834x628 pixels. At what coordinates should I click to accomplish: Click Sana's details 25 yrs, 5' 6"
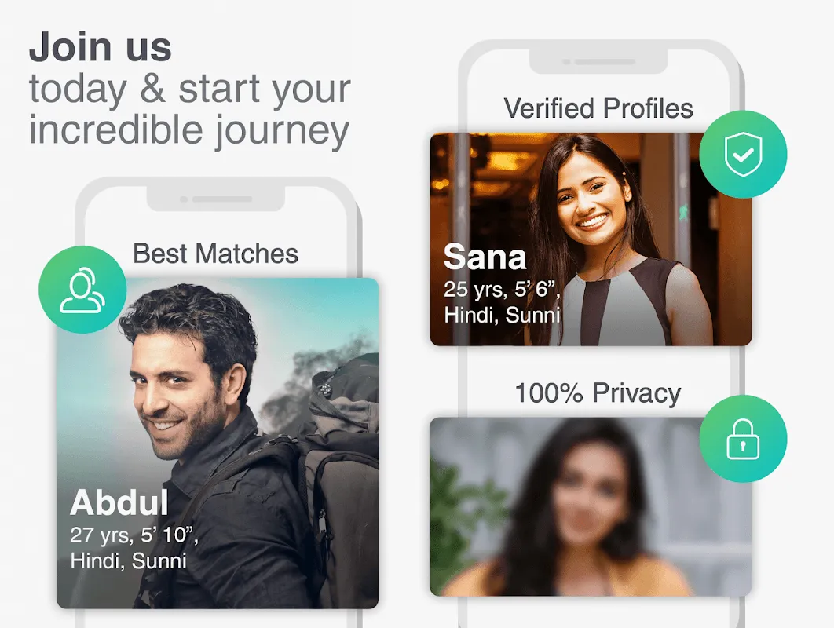(502, 290)
